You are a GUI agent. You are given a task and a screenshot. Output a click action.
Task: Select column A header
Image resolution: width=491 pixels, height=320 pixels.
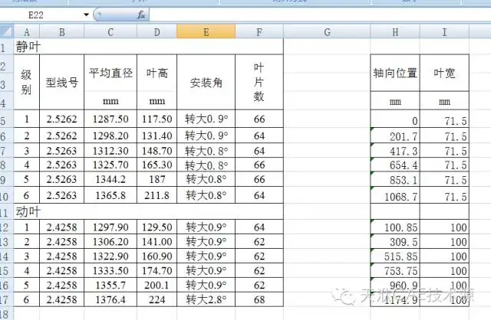(x=27, y=32)
